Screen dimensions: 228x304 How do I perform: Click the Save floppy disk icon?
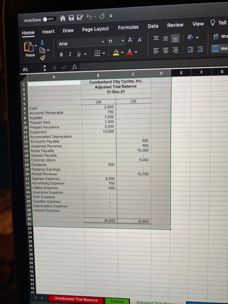pos(71,18)
